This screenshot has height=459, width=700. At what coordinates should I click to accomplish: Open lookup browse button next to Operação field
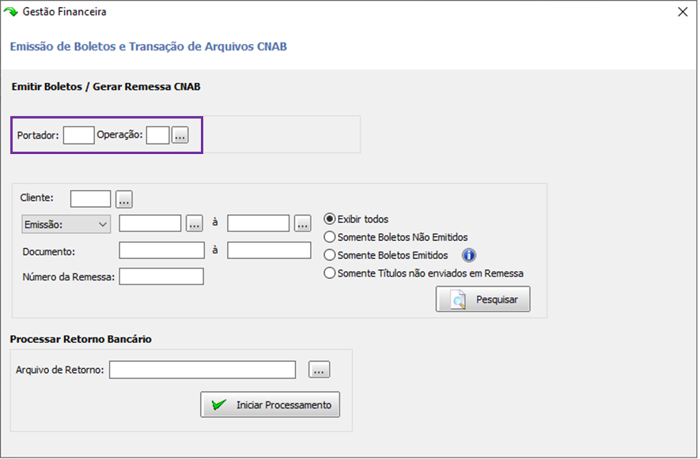pyautogui.click(x=180, y=135)
